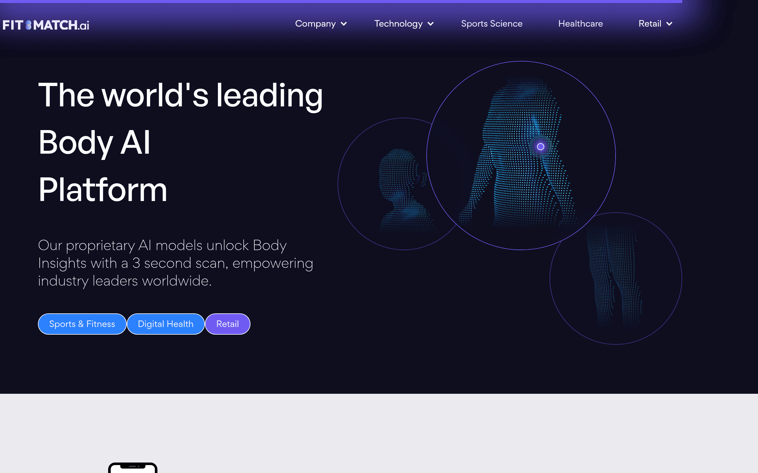Open the Technology menu item
The height and width of the screenshot is (473, 758).
coord(399,24)
